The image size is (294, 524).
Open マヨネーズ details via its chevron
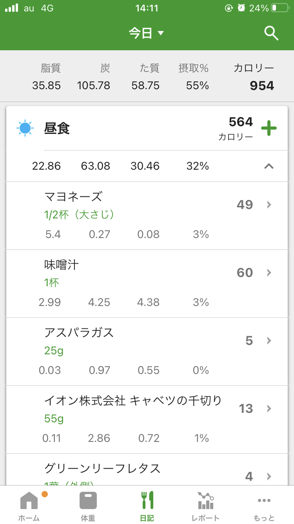click(269, 205)
